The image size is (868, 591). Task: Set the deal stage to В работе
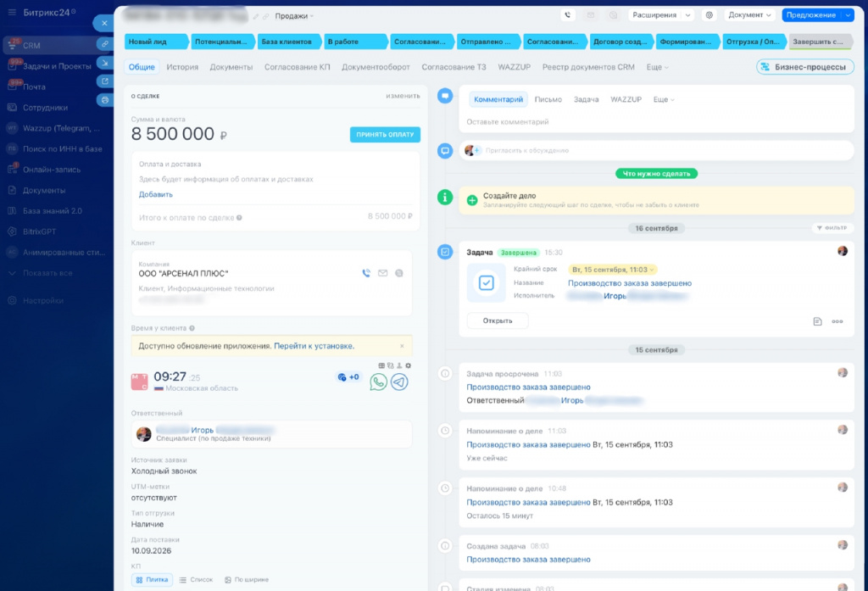[355, 42]
